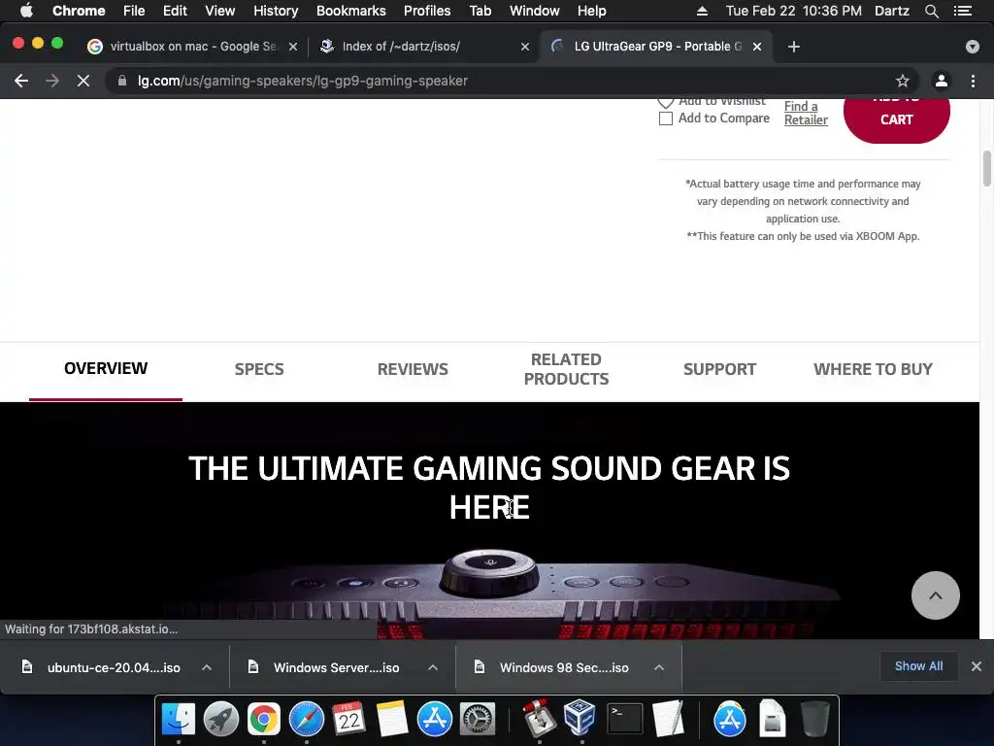The width and height of the screenshot is (994, 746).
Task: Click Chrome icon in the Dock
Action: [x=264, y=719]
